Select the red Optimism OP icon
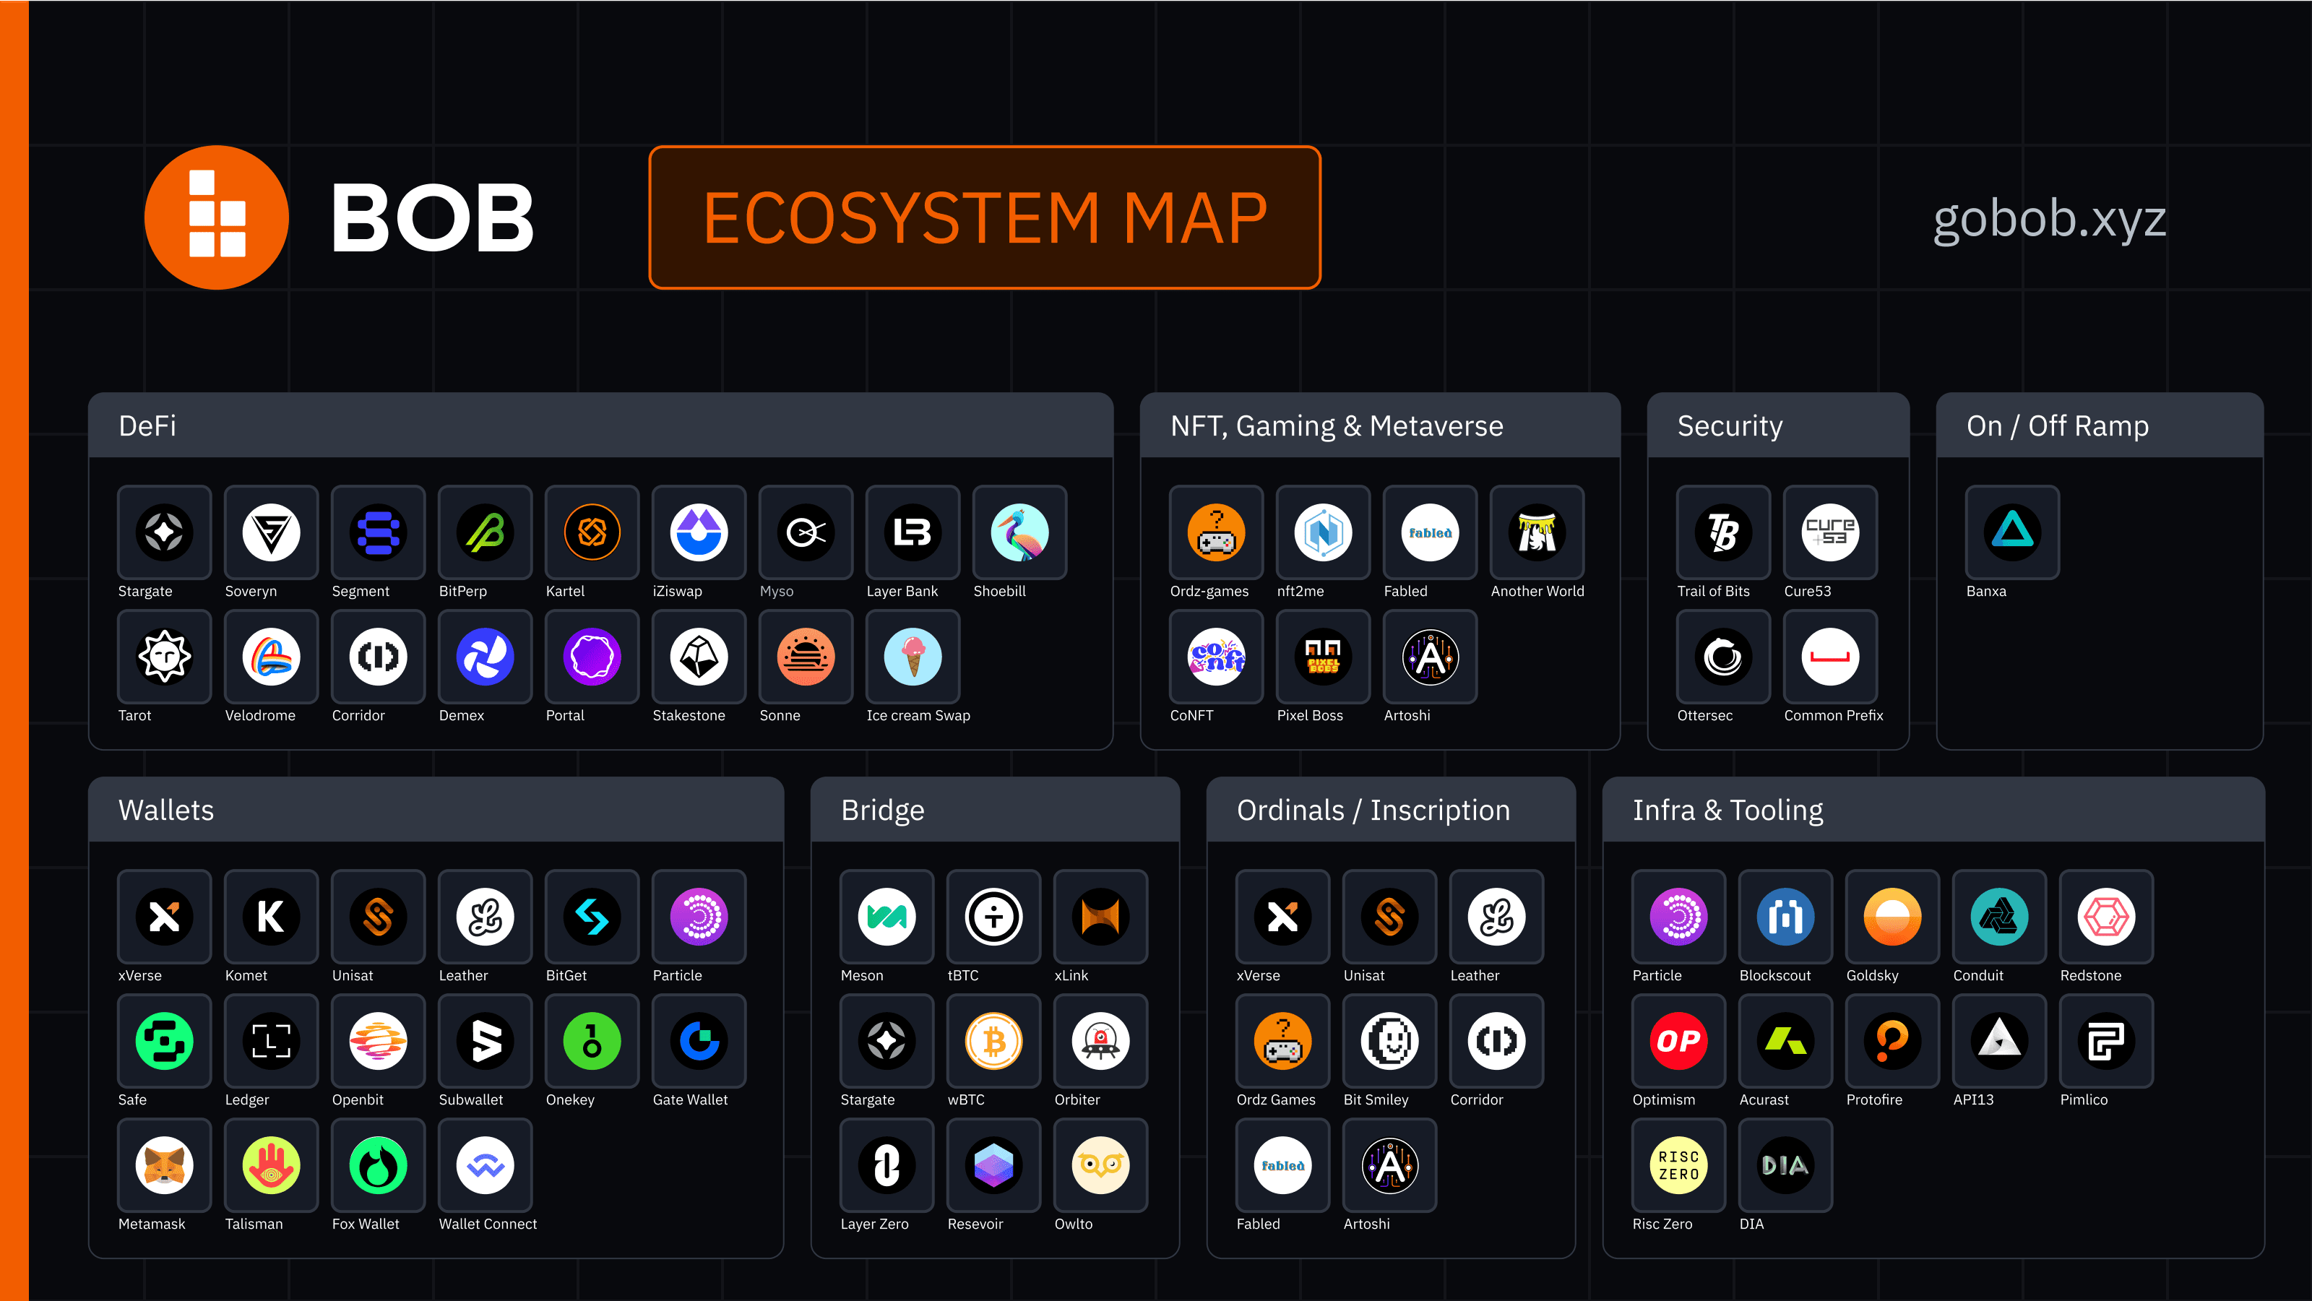Image resolution: width=2312 pixels, height=1301 pixels. (1678, 1041)
